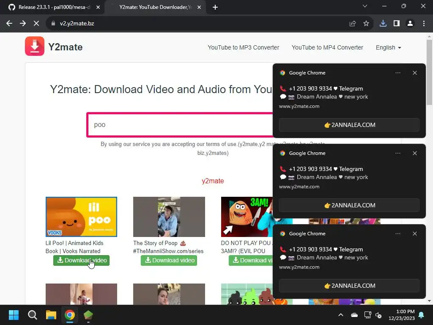Open YouTube to MP3 Converter page
This screenshot has height=325, width=433.
tap(243, 47)
